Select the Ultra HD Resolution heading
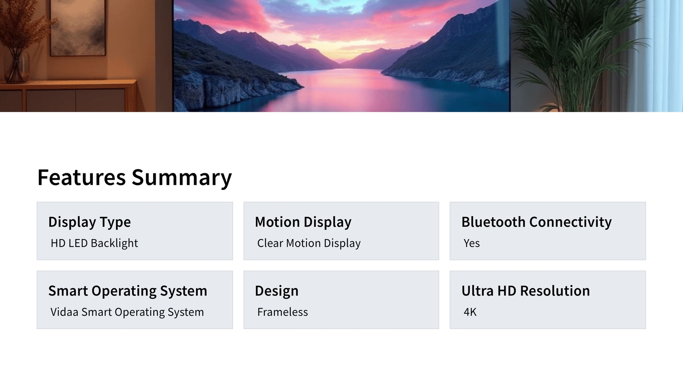The height and width of the screenshot is (384, 683). click(x=525, y=291)
